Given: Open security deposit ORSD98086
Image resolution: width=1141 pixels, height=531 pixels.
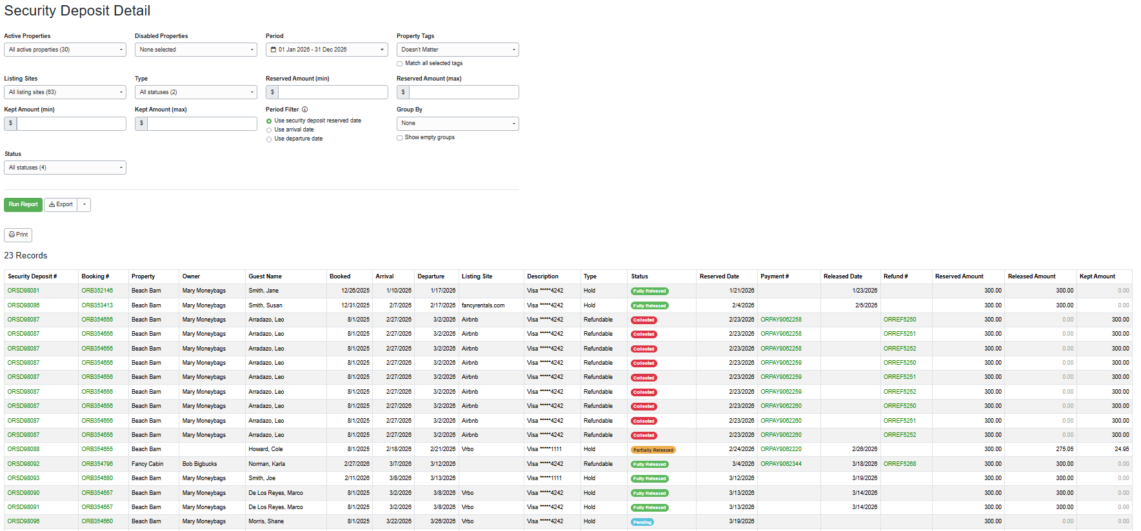Looking at the screenshot, I should coord(23,305).
